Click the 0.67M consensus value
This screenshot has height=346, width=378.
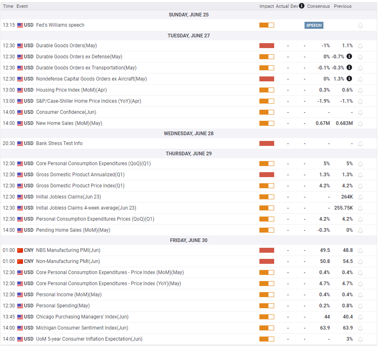click(323, 123)
